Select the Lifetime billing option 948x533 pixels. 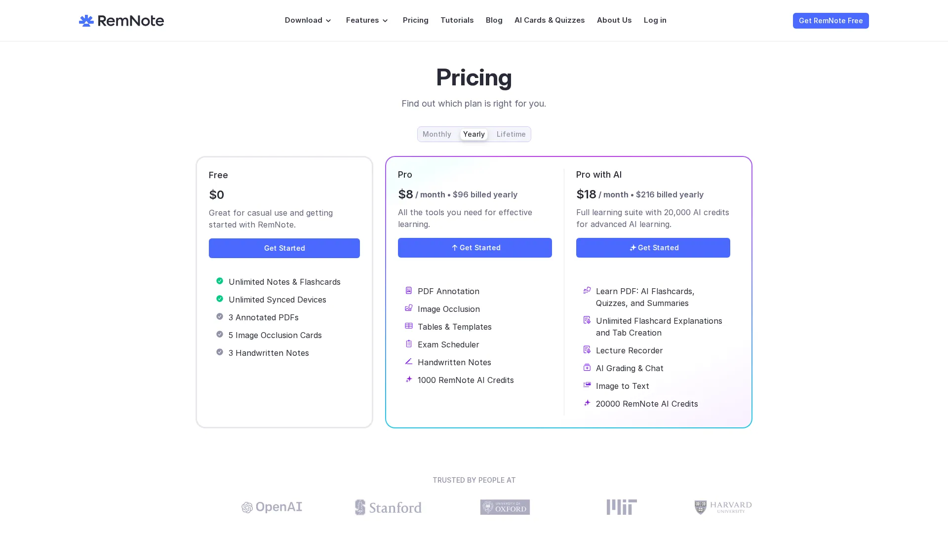coord(511,134)
